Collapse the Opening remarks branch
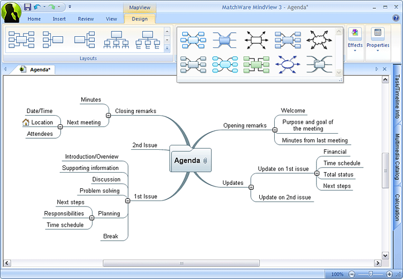 [x=275, y=130]
